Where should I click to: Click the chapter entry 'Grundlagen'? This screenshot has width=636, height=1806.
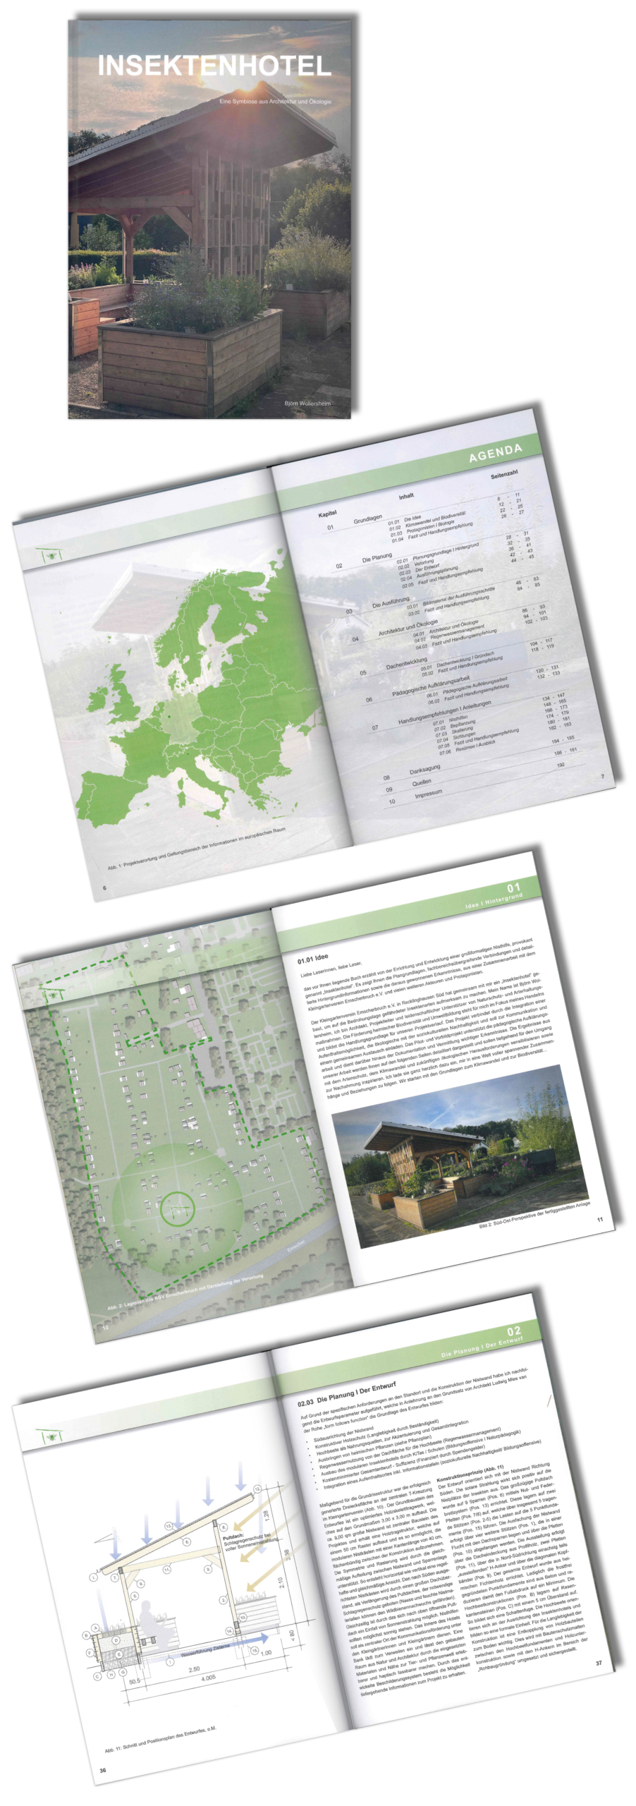coord(367,520)
